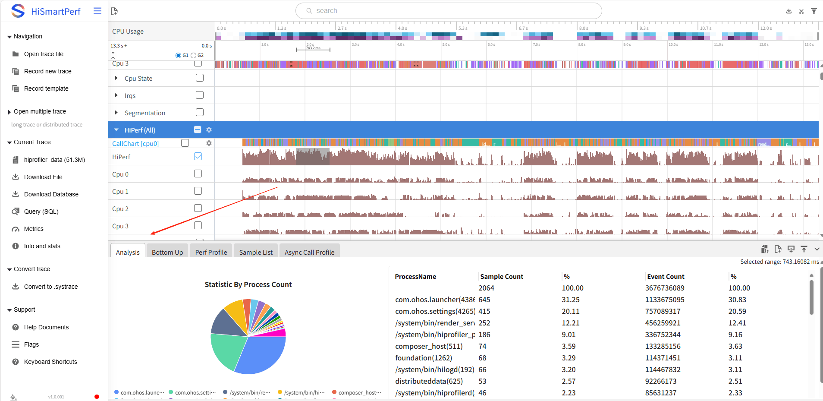Switch to the Bottom Up tab

click(167, 252)
